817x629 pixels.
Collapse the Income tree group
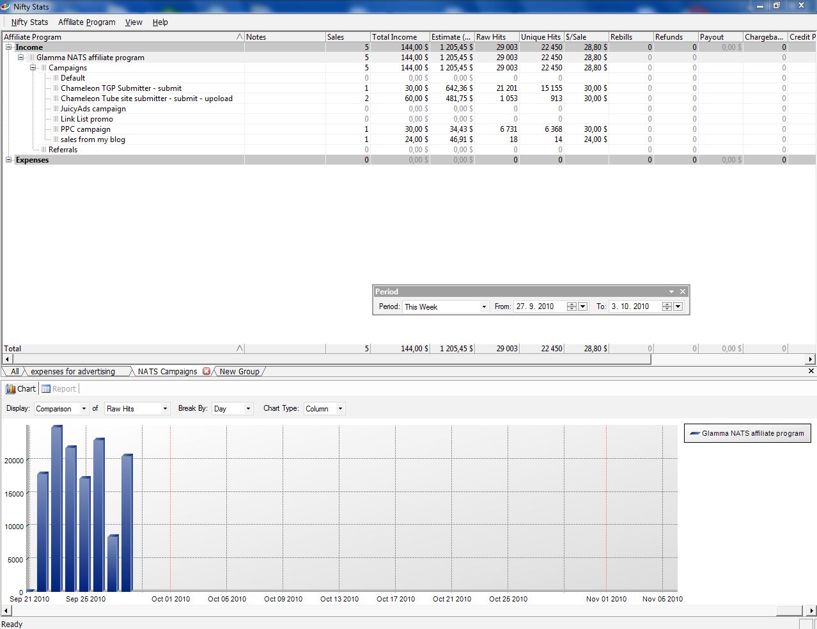[9, 47]
